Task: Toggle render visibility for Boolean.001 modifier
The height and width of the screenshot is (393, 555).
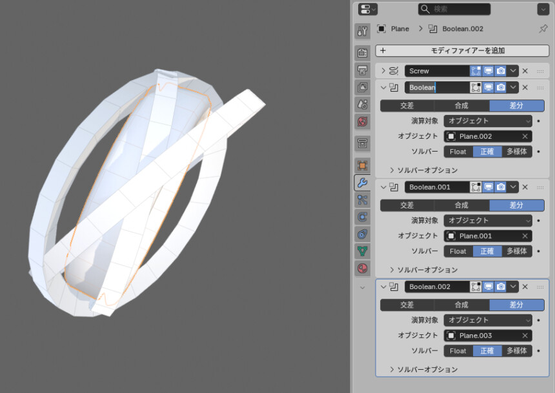Action: pyautogui.click(x=501, y=187)
